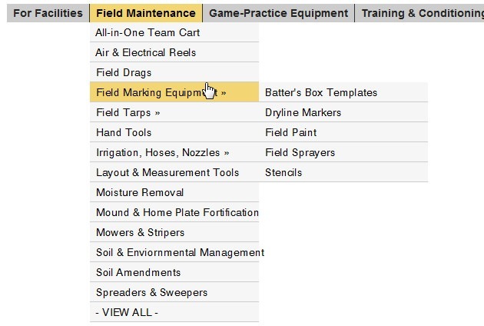Viewport: 484px width, 326px height.
Task: Expand the Field Tarps submenu
Action: tap(128, 113)
